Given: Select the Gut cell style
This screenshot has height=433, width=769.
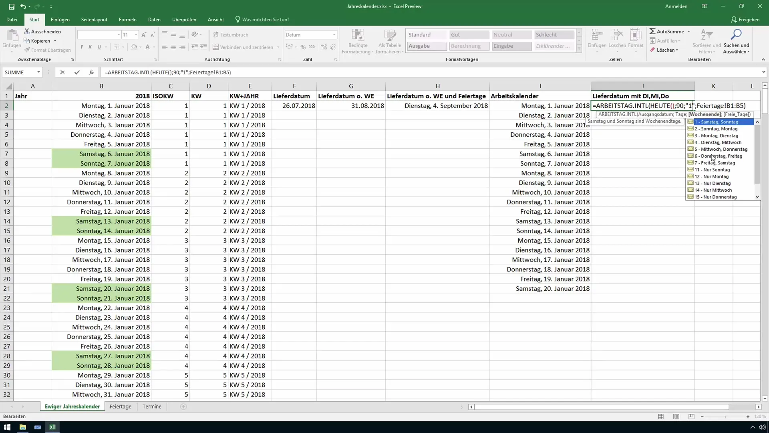Looking at the screenshot, I should coord(469,35).
